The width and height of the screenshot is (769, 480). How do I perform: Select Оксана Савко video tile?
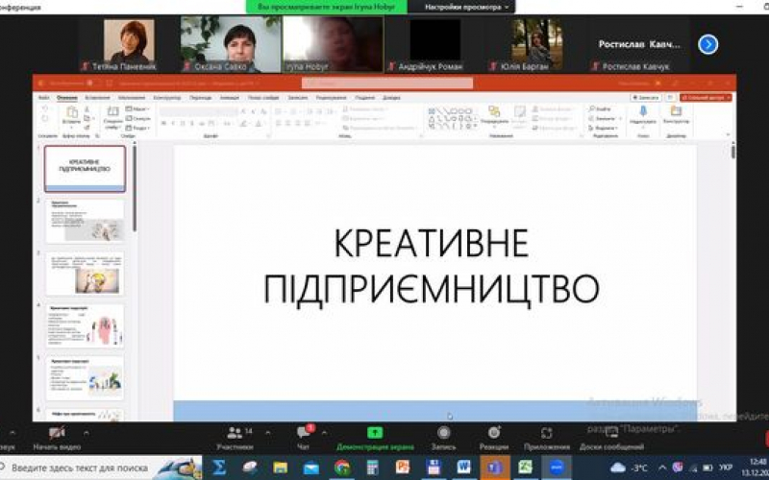231,45
